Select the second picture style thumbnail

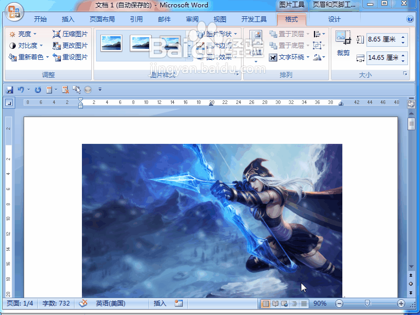[x=140, y=43]
